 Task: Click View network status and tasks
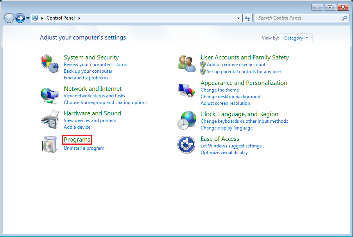(94, 96)
